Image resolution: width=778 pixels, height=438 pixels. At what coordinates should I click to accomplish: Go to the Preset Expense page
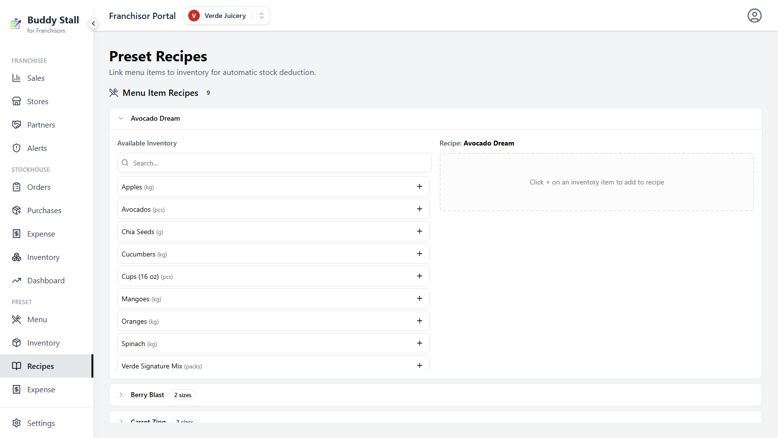click(x=47, y=389)
